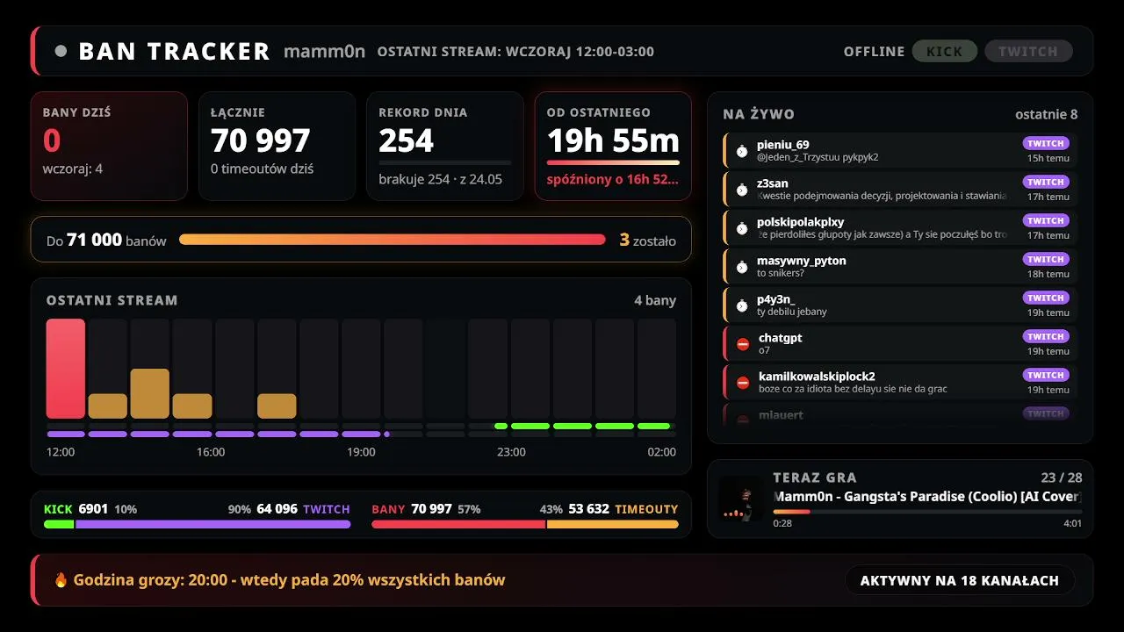Click the grey status dot before BAN TRACKER

click(x=61, y=51)
